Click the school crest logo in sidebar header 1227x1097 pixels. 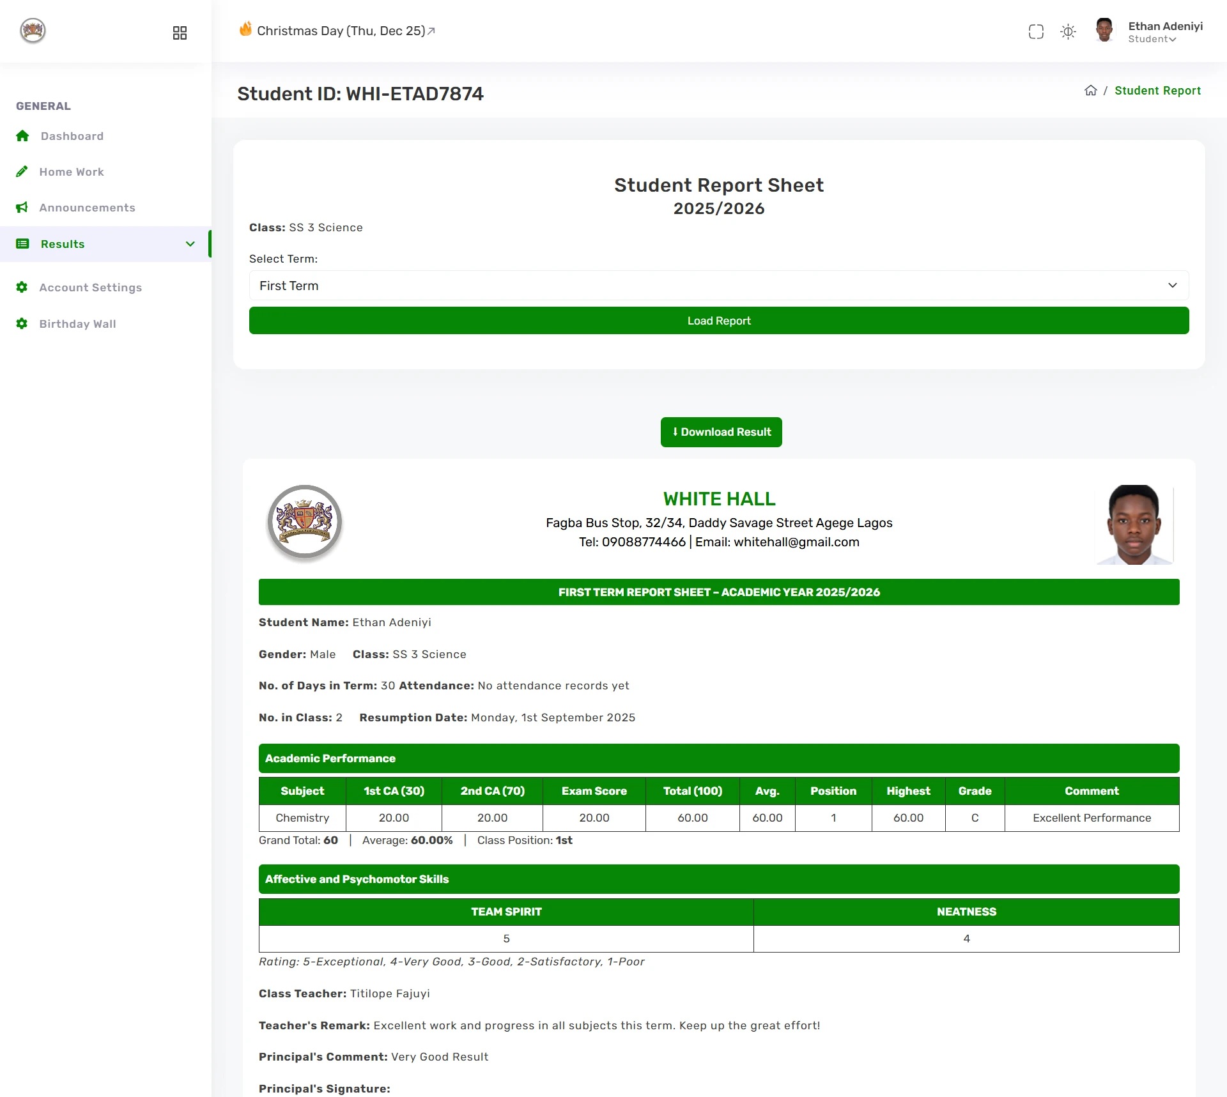tap(33, 31)
